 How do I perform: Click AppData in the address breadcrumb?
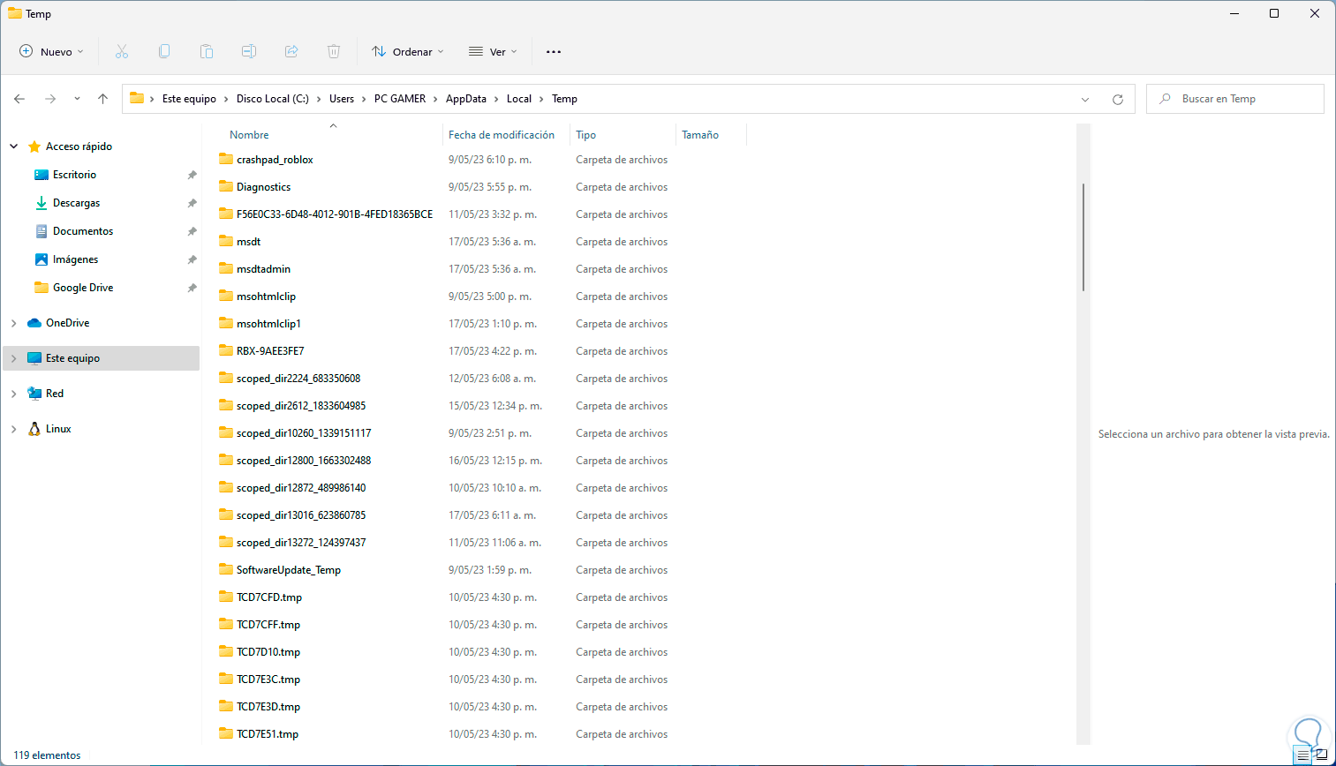tap(465, 99)
